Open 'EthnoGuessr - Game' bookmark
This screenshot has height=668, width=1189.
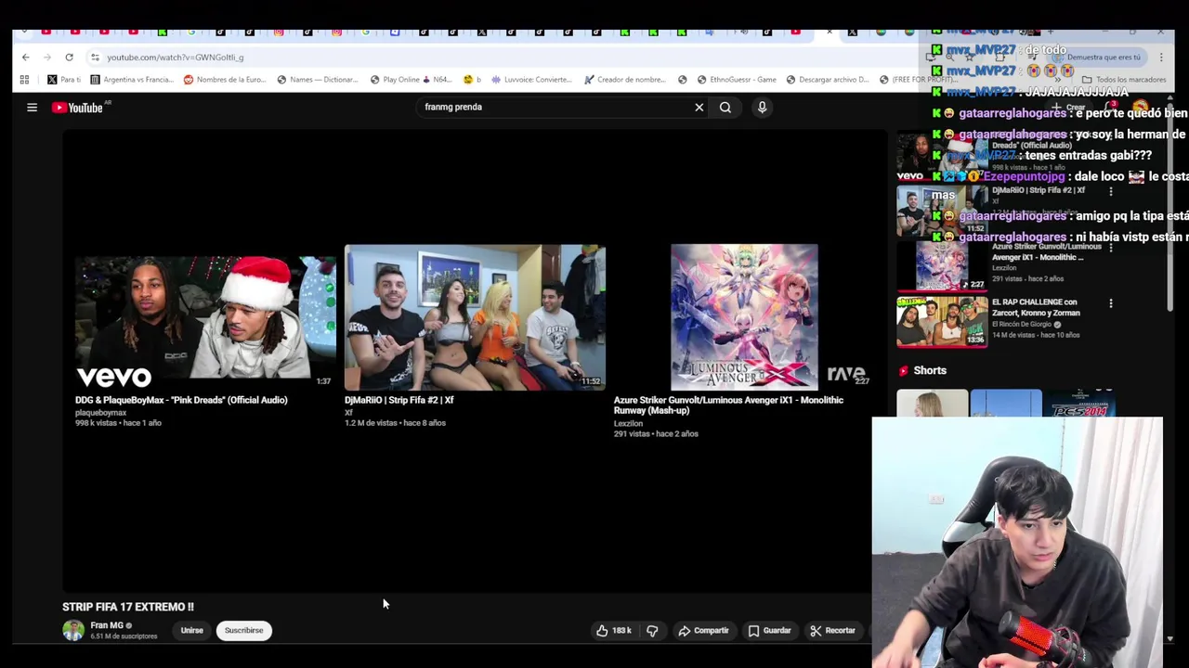[x=736, y=80]
